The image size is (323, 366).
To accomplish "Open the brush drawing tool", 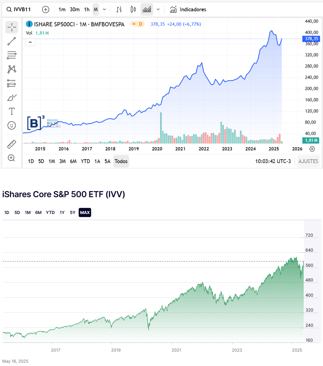I will pos(12,98).
